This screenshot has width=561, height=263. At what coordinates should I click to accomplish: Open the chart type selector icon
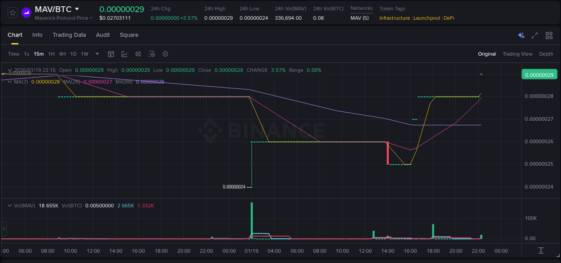click(124, 54)
